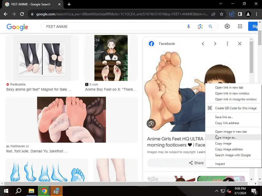262x196 pixels.
Task: Toggle the Chrome side panel icon
Action: click(x=240, y=14)
